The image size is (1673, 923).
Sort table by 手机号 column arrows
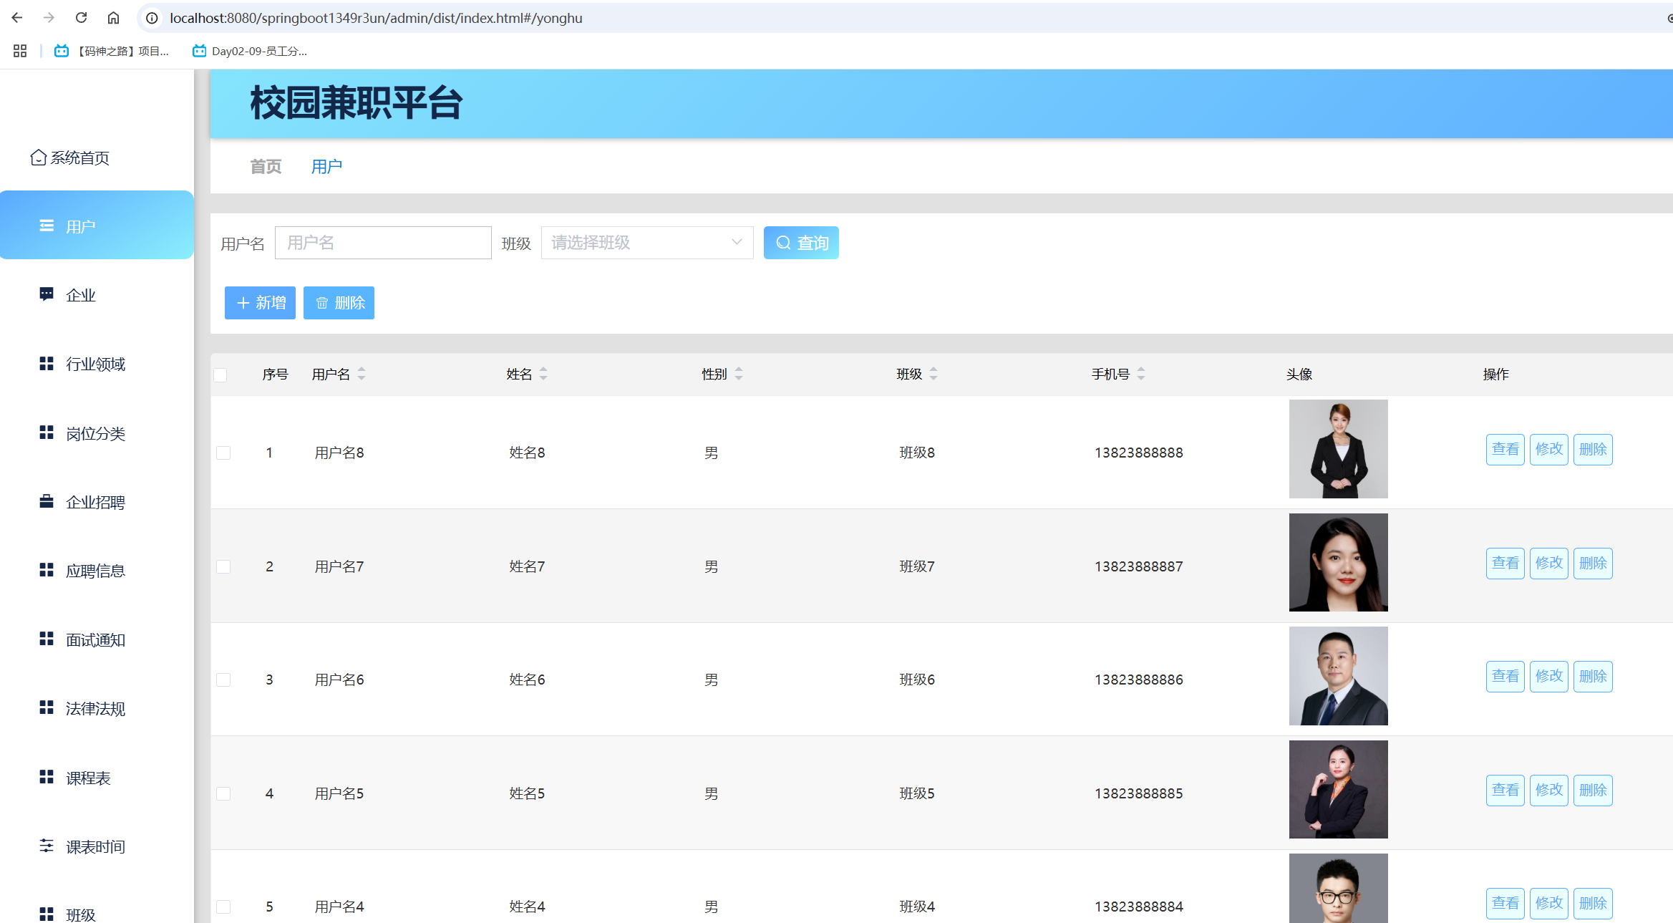pos(1141,374)
